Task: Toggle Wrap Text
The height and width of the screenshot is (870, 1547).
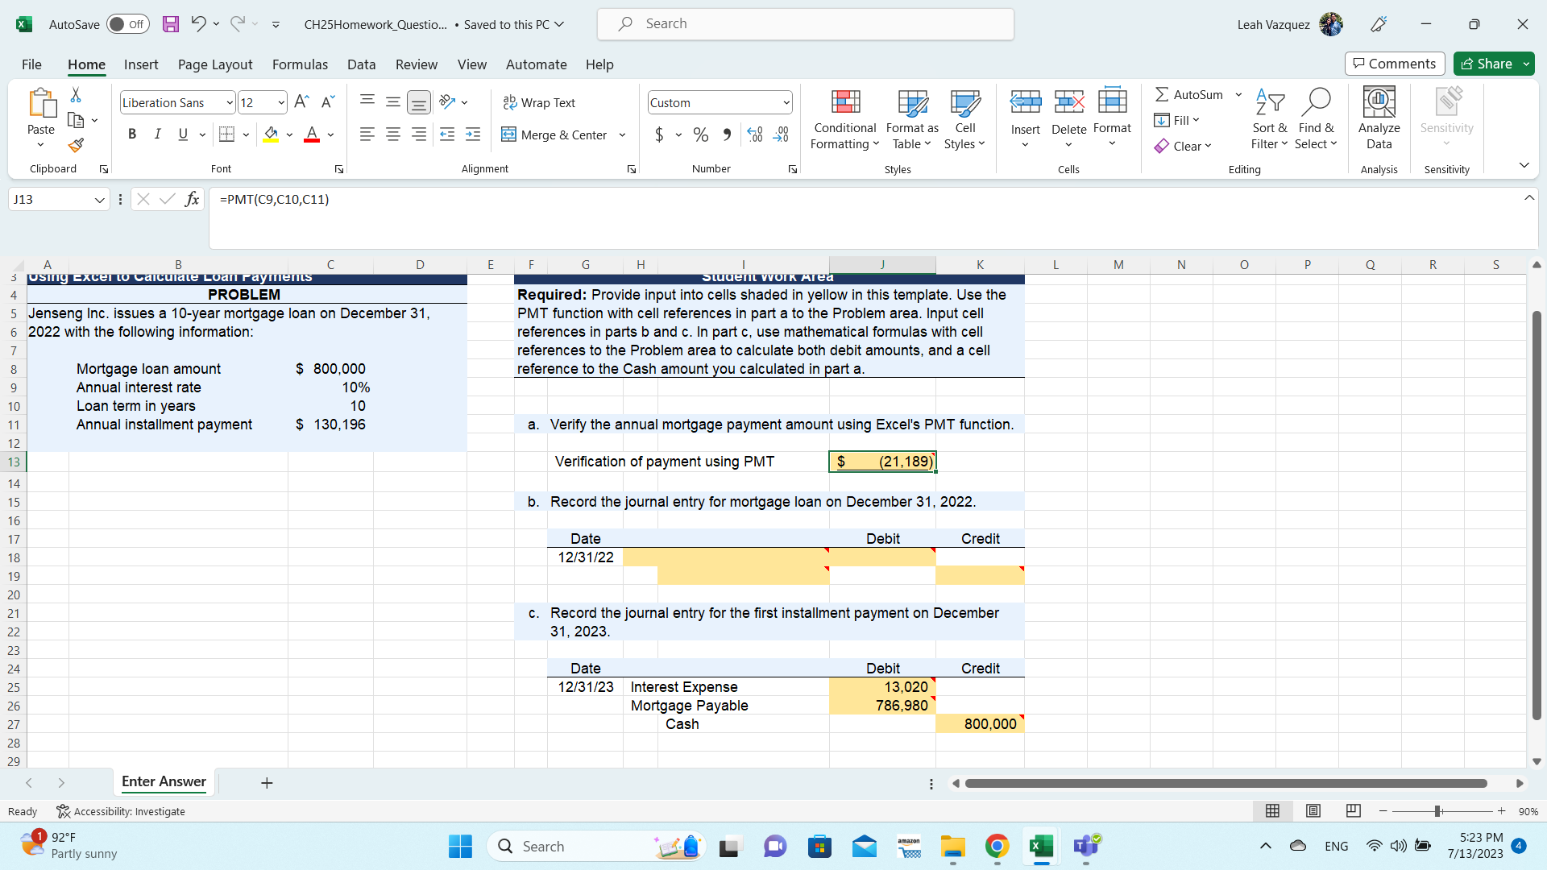Action: click(539, 102)
